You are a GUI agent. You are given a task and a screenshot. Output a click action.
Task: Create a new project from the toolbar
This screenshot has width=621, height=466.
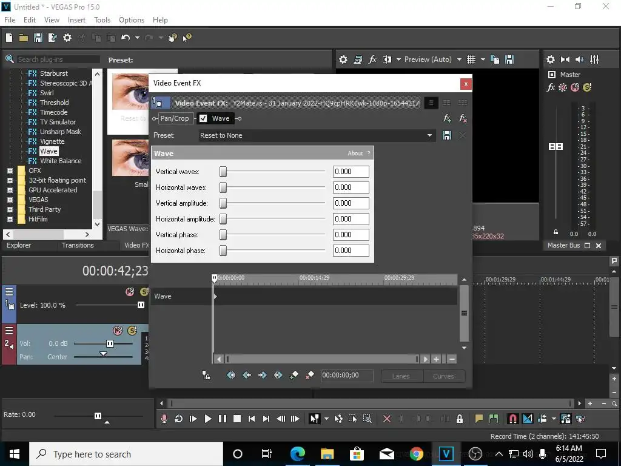(9, 38)
